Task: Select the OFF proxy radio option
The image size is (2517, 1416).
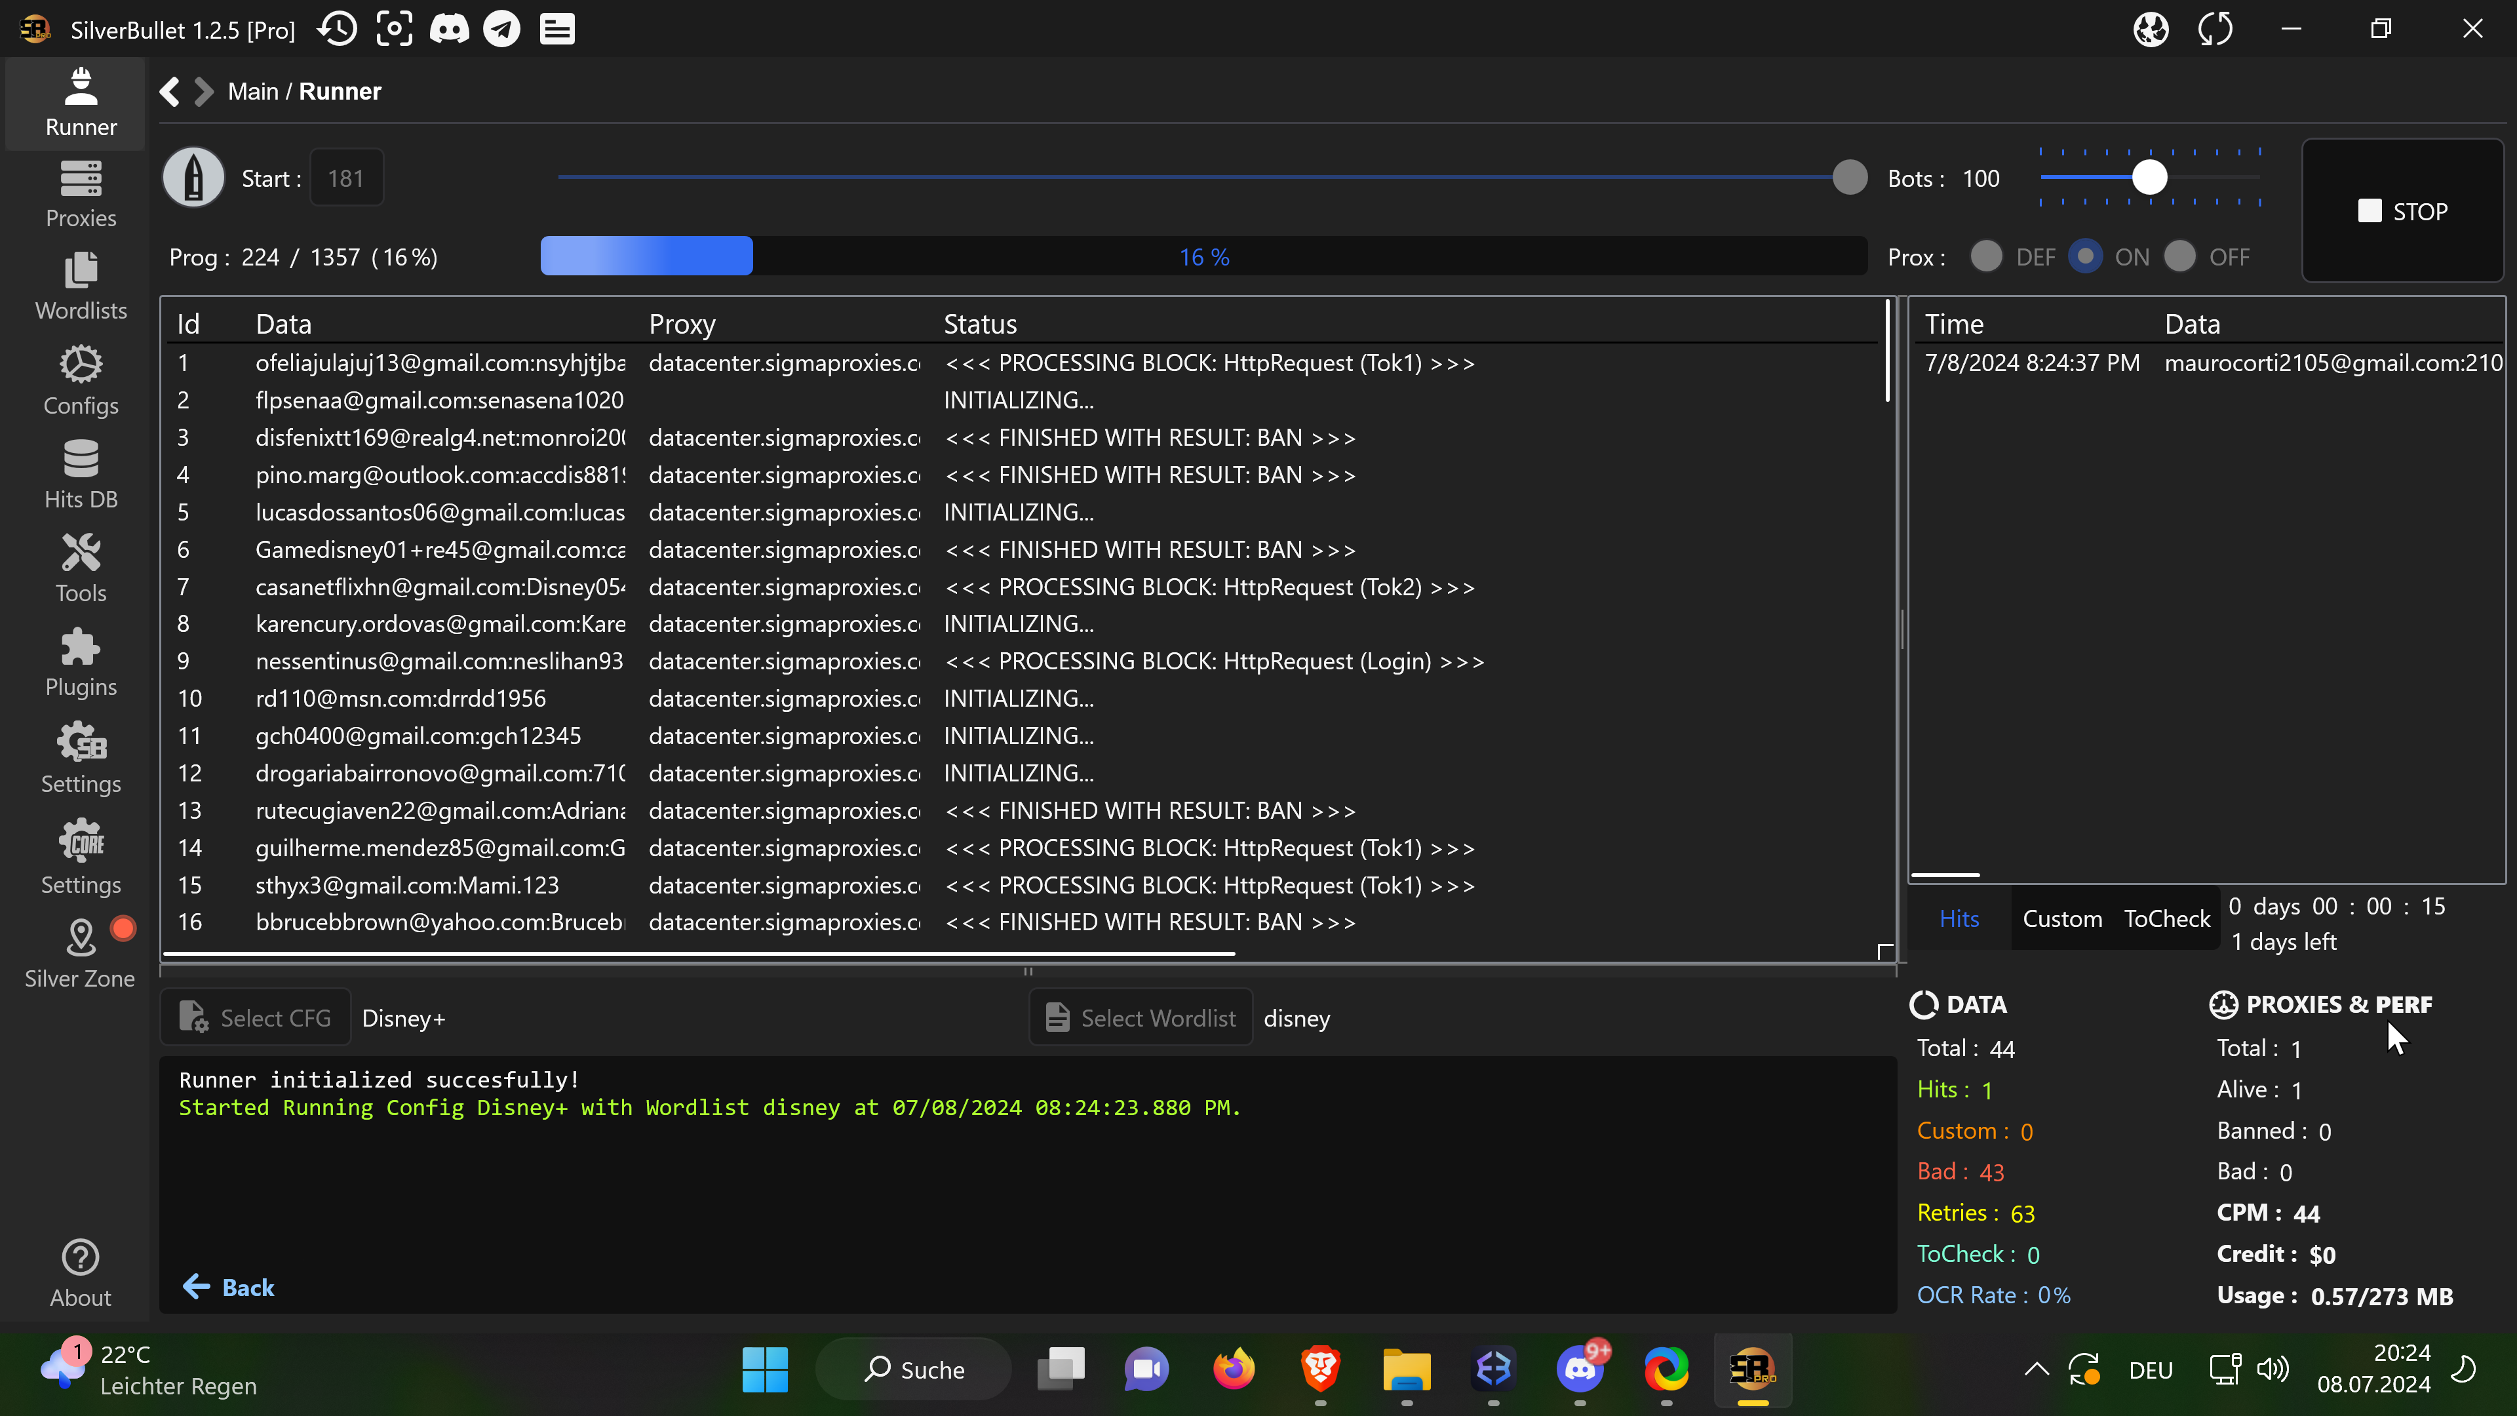Action: point(2179,257)
